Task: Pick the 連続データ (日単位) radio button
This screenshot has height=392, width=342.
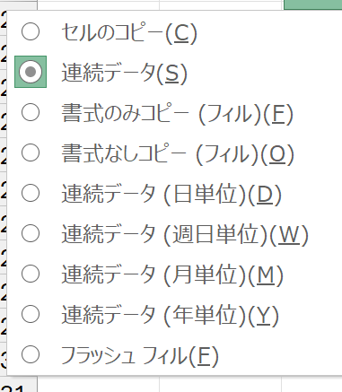Action: (x=31, y=193)
